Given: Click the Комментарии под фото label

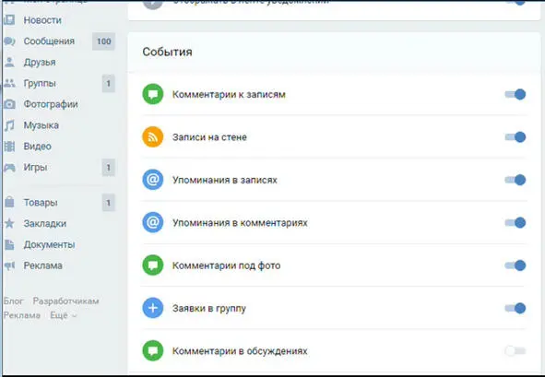Looking at the screenshot, I should (226, 265).
